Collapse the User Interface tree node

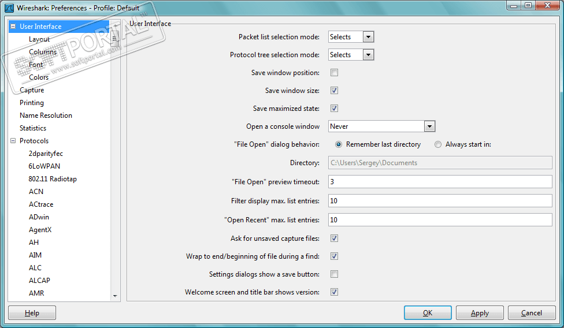tap(13, 26)
